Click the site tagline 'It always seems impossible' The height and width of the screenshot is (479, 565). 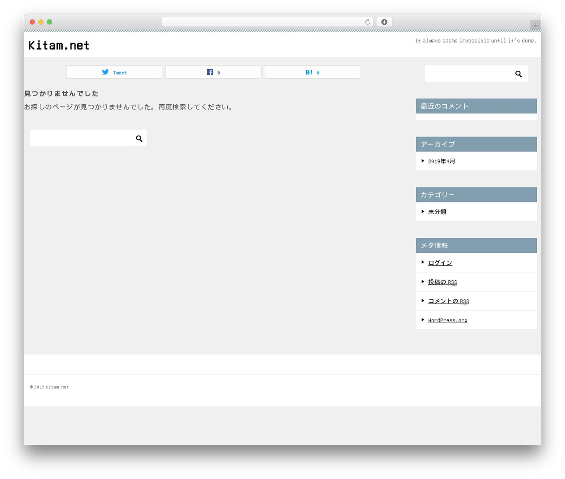pyautogui.click(x=475, y=41)
